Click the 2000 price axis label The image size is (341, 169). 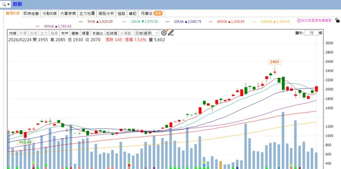pos(329,90)
